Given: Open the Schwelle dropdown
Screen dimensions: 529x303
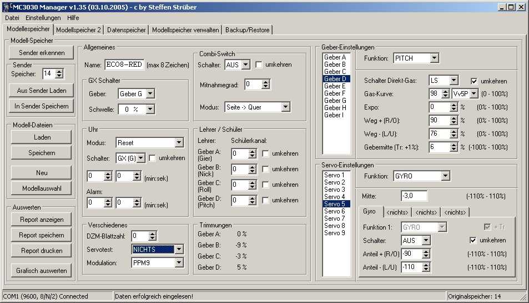Looking at the screenshot, I should [x=150, y=109].
